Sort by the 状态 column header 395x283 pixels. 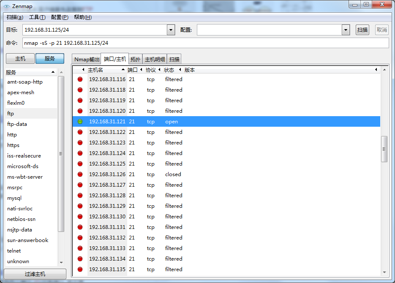pos(172,70)
